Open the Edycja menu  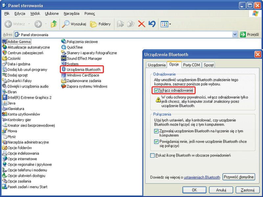click(x=20, y=13)
